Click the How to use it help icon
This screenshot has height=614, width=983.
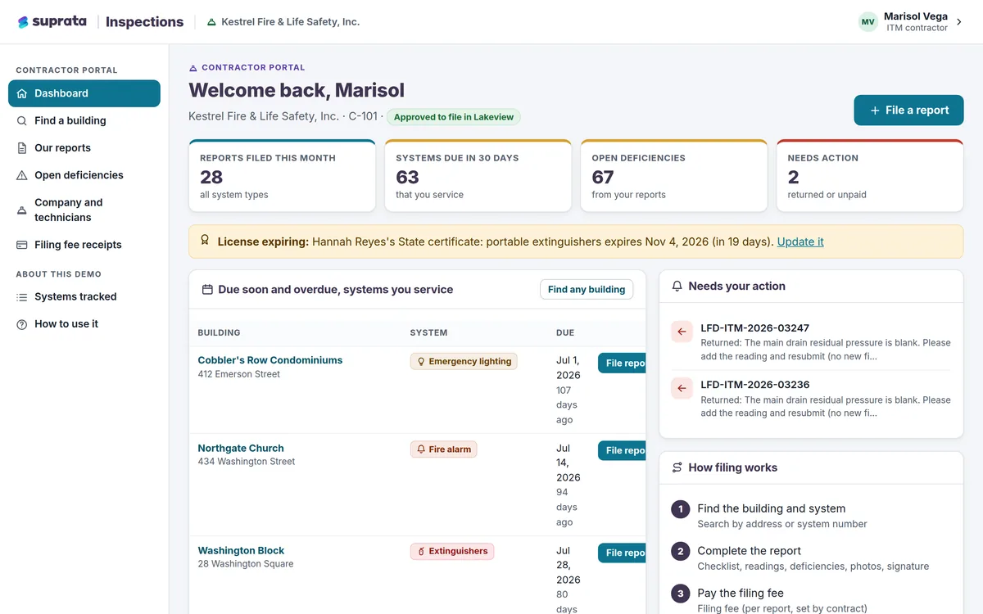click(x=22, y=324)
